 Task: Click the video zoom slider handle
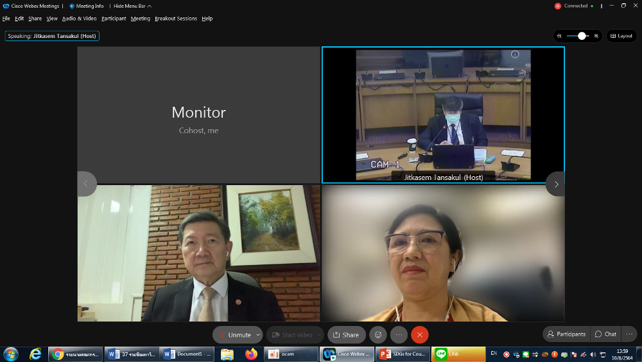[x=582, y=36]
